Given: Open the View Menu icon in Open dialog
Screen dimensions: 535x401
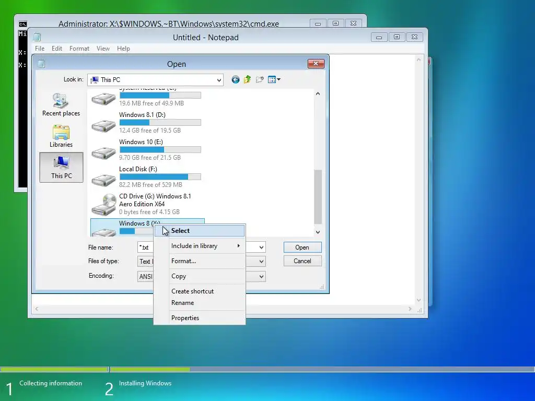Looking at the screenshot, I should click(274, 80).
